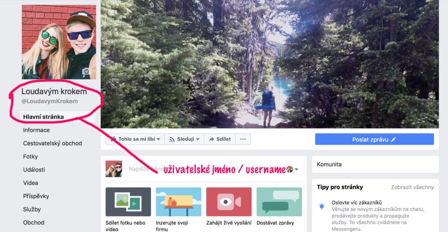Open Obchod in sidebar
The width and height of the screenshot is (448, 232).
coord(34,222)
